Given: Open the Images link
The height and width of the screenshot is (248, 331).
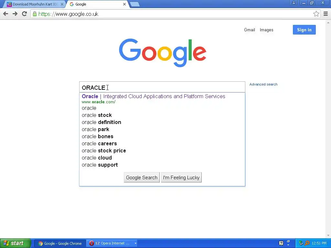Looking at the screenshot, I should (266, 30).
